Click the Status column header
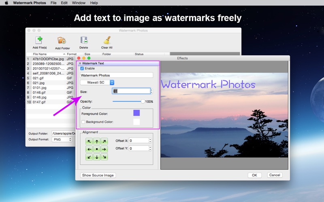Image resolution: width=324 pixels, height=202 pixels. click(x=139, y=54)
